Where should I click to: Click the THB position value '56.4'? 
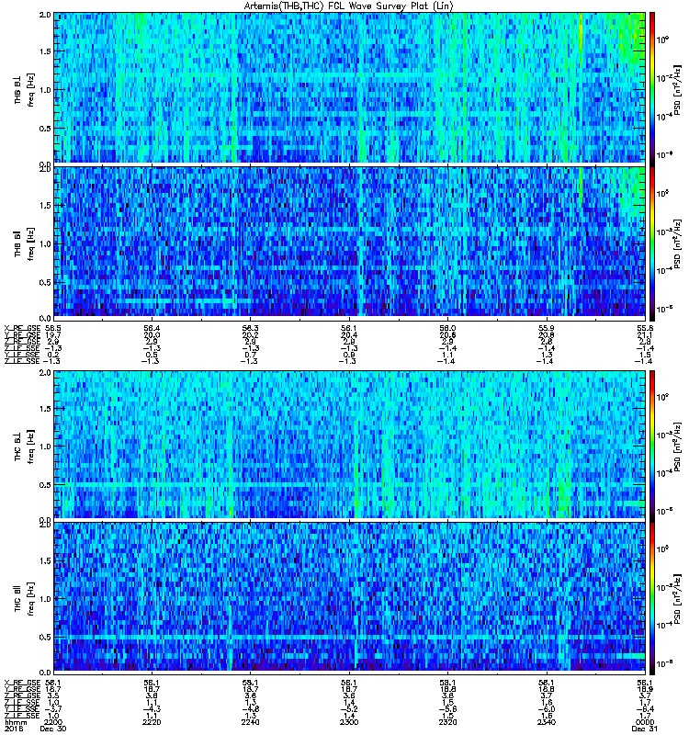[x=152, y=329]
